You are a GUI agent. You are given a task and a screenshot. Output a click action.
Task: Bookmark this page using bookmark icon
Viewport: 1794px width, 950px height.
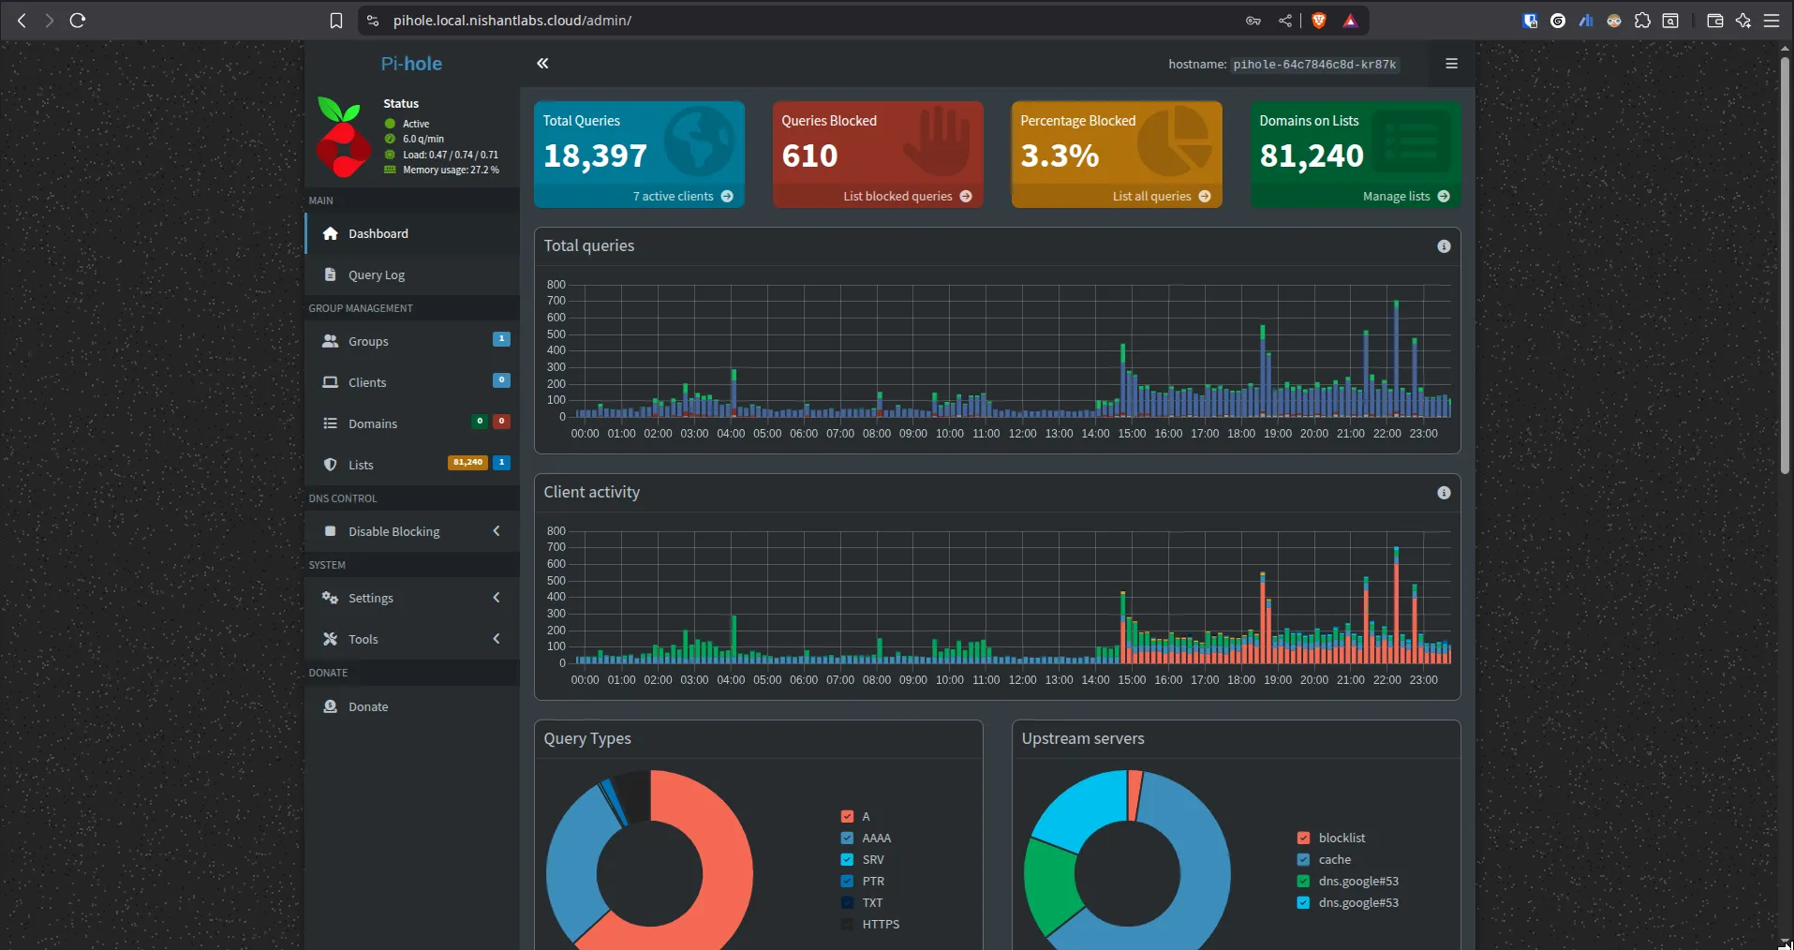pyautogui.click(x=336, y=21)
